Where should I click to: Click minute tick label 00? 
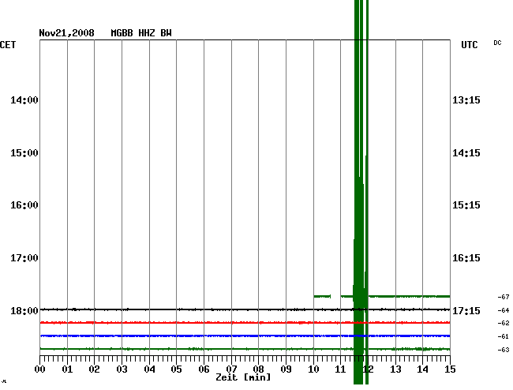click(x=40, y=369)
